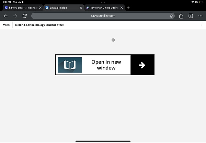Open the browser three-dot more menu

201,16
